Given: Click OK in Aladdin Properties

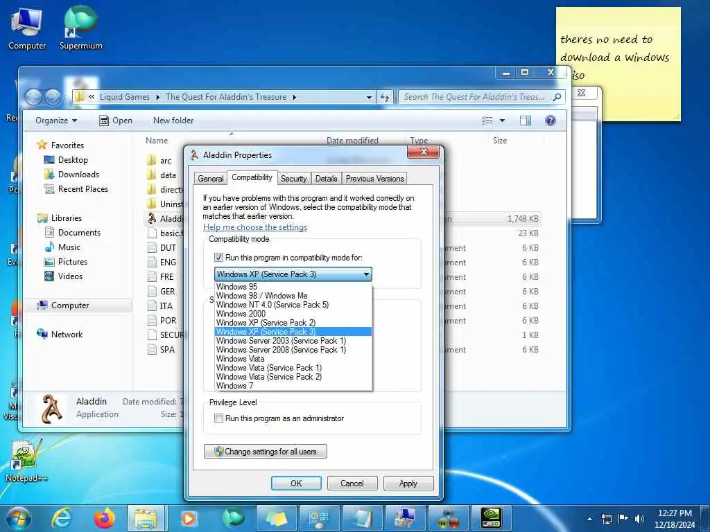Looking at the screenshot, I should (x=296, y=483).
